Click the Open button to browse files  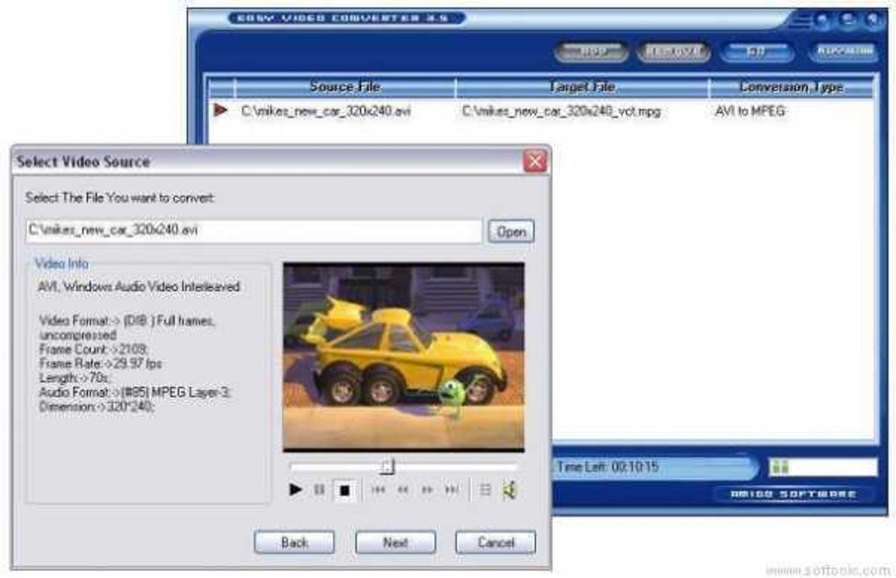(511, 232)
